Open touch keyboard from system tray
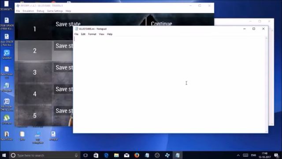This screenshot has width=282, height=159. point(245,155)
